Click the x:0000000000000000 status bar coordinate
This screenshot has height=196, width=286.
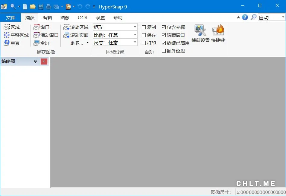[261, 192]
